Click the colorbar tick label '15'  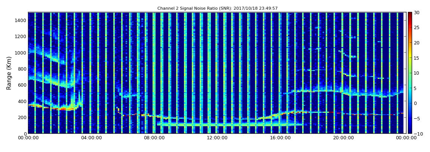pos(417,58)
